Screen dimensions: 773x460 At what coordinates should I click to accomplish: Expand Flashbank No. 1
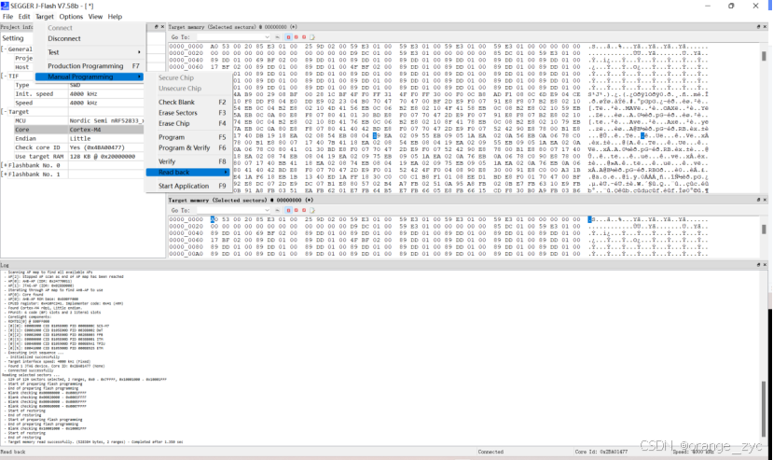click(4, 174)
